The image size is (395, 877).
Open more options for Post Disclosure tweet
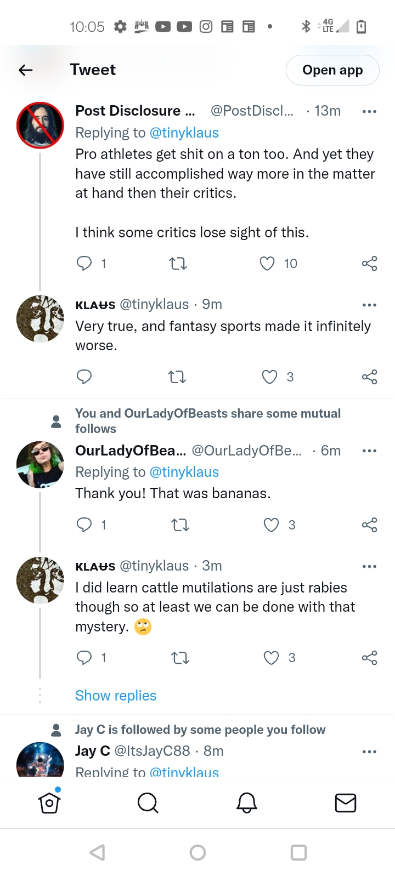[369, 111]
